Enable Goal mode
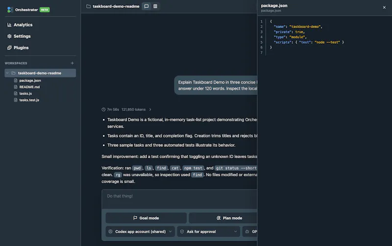 [x=146, y=218]
